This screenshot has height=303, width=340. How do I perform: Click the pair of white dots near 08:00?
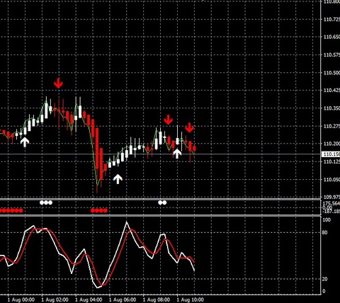(x=162, y=202)
